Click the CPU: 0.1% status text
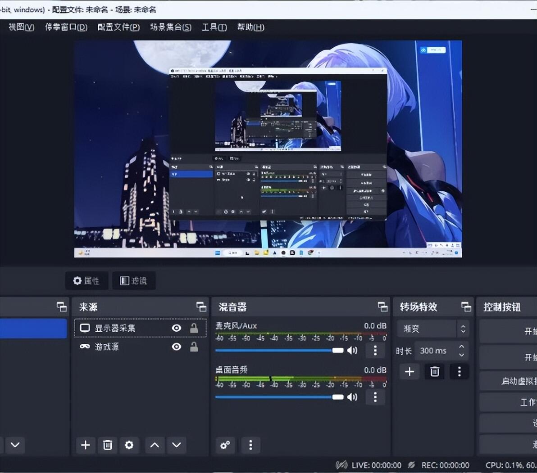This screenshot has width=537, height=473. point(505,465)
